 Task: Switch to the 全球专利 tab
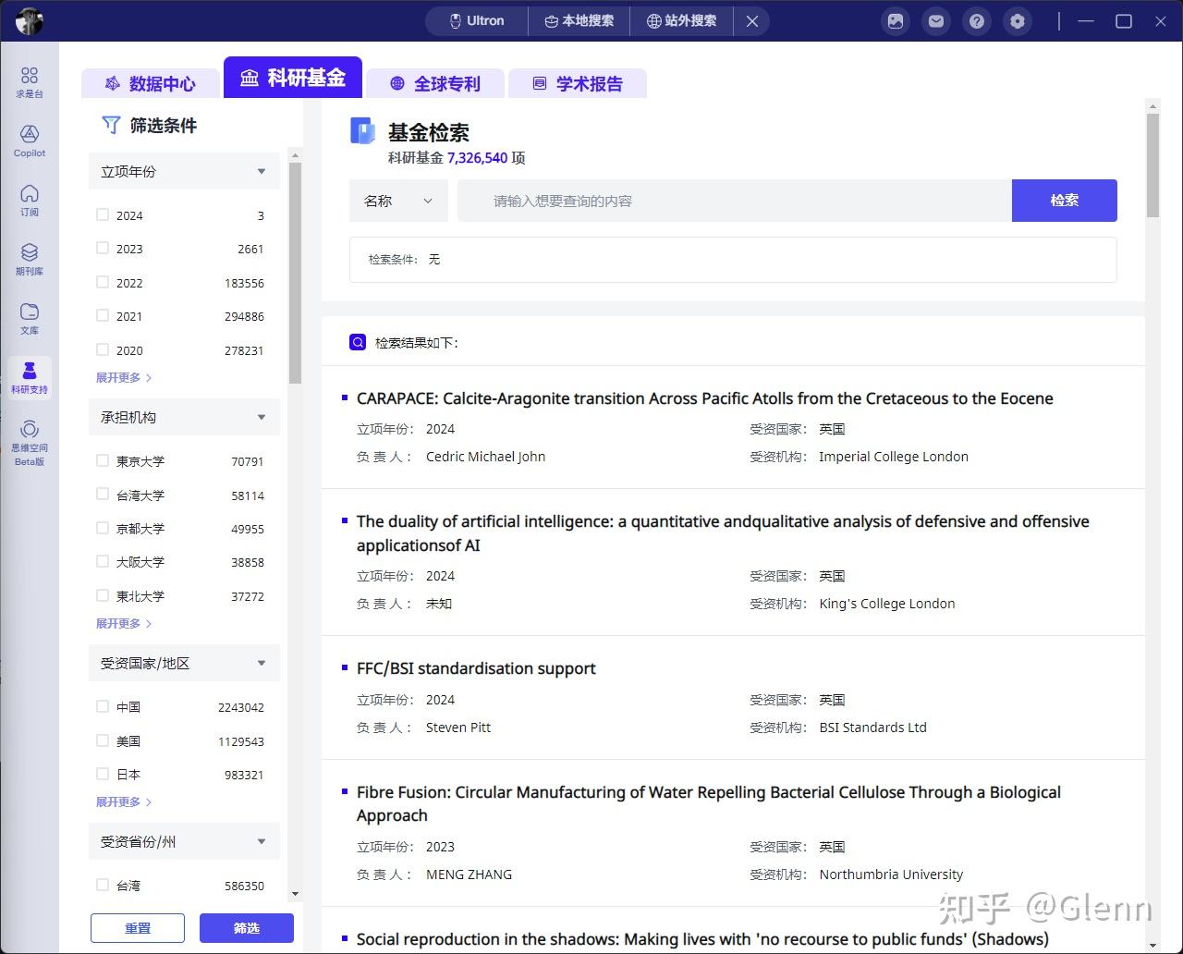[x=434, y=83]
